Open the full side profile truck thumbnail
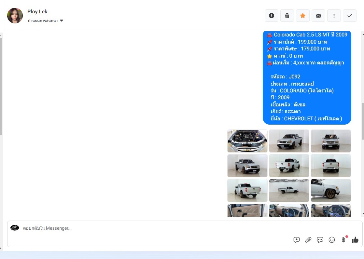The height and width of the screenshot is (259, 364). point(289,190)
